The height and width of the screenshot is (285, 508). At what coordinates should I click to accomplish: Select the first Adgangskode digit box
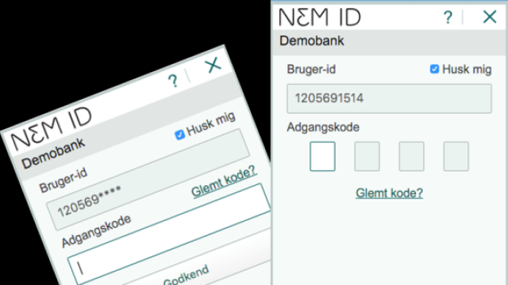tap(322, 157)
